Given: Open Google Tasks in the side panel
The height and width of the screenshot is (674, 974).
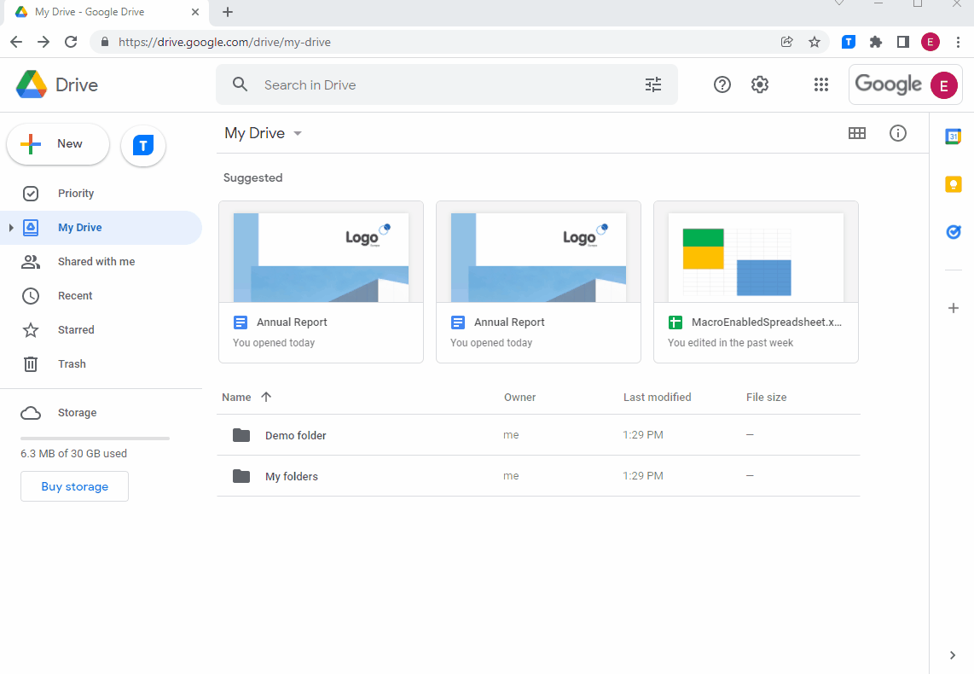Looking at the screenshot, I should tap(953, 231).
